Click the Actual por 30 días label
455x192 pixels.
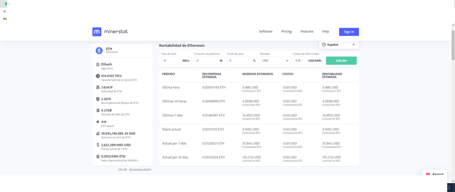[175, 158]
